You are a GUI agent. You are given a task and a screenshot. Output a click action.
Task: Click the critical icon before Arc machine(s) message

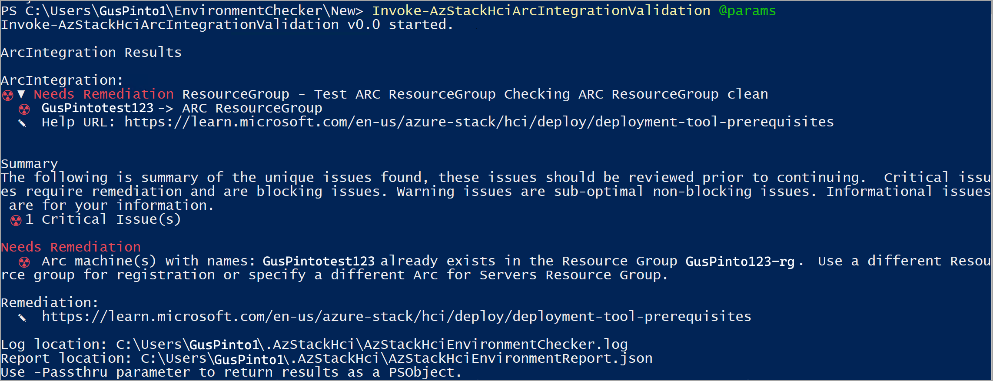pos(24,262)
